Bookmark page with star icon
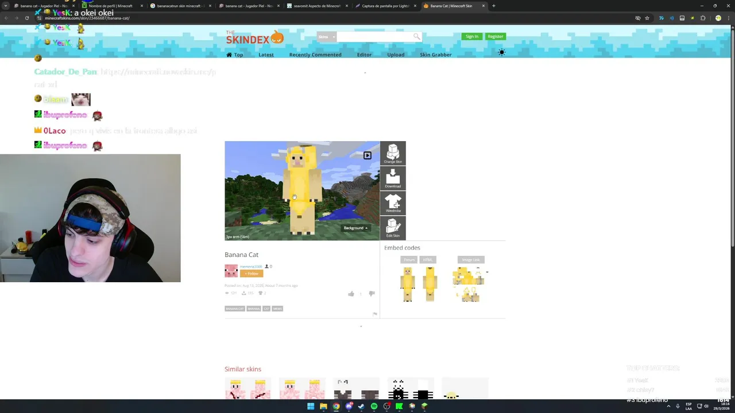Image resolution: width=735 pixels, height=413 pixels. [647, 18]
